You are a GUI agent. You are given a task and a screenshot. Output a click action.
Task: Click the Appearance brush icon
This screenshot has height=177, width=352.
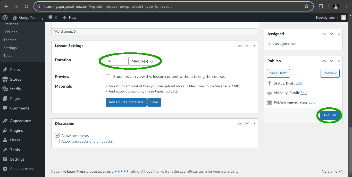point(5,121)
